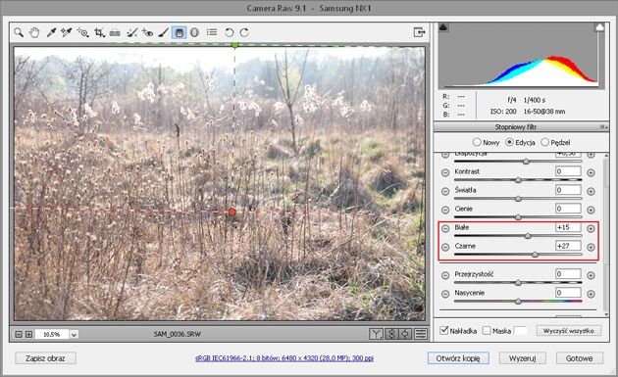Decrease Światła with minus button
This screenshot has height=377, width=618.
445,191
